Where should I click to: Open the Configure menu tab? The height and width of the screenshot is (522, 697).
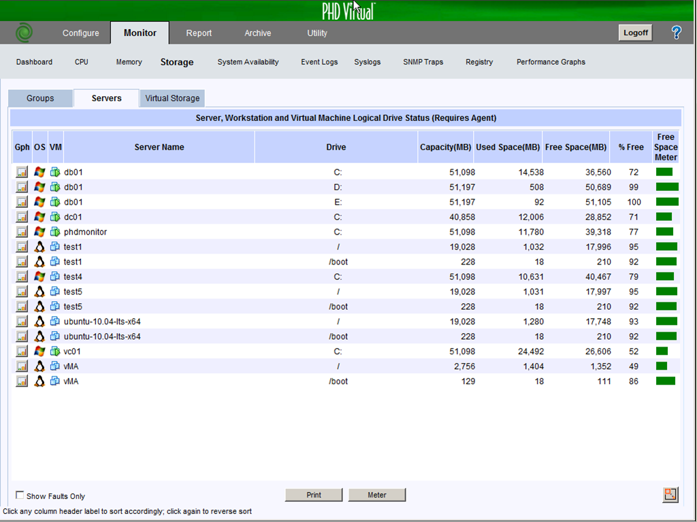tap(80, 33)
